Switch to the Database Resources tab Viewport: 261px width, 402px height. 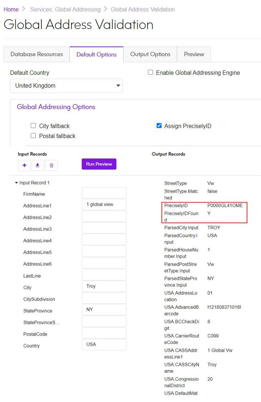[x=36, y=54]
